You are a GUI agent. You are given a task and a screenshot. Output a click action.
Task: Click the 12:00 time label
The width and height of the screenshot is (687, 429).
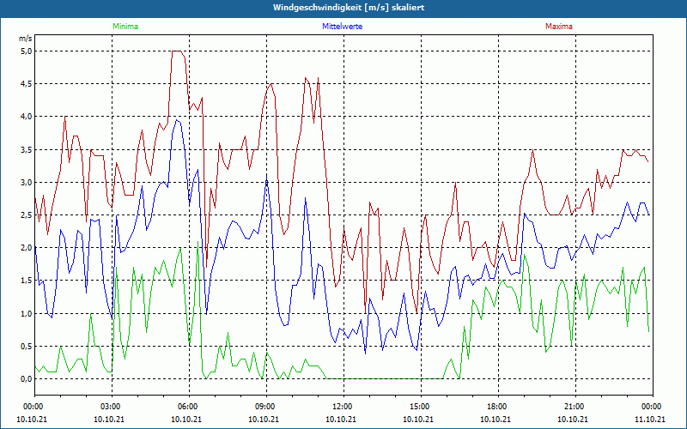pyautogui.click(x=341, y=407)
